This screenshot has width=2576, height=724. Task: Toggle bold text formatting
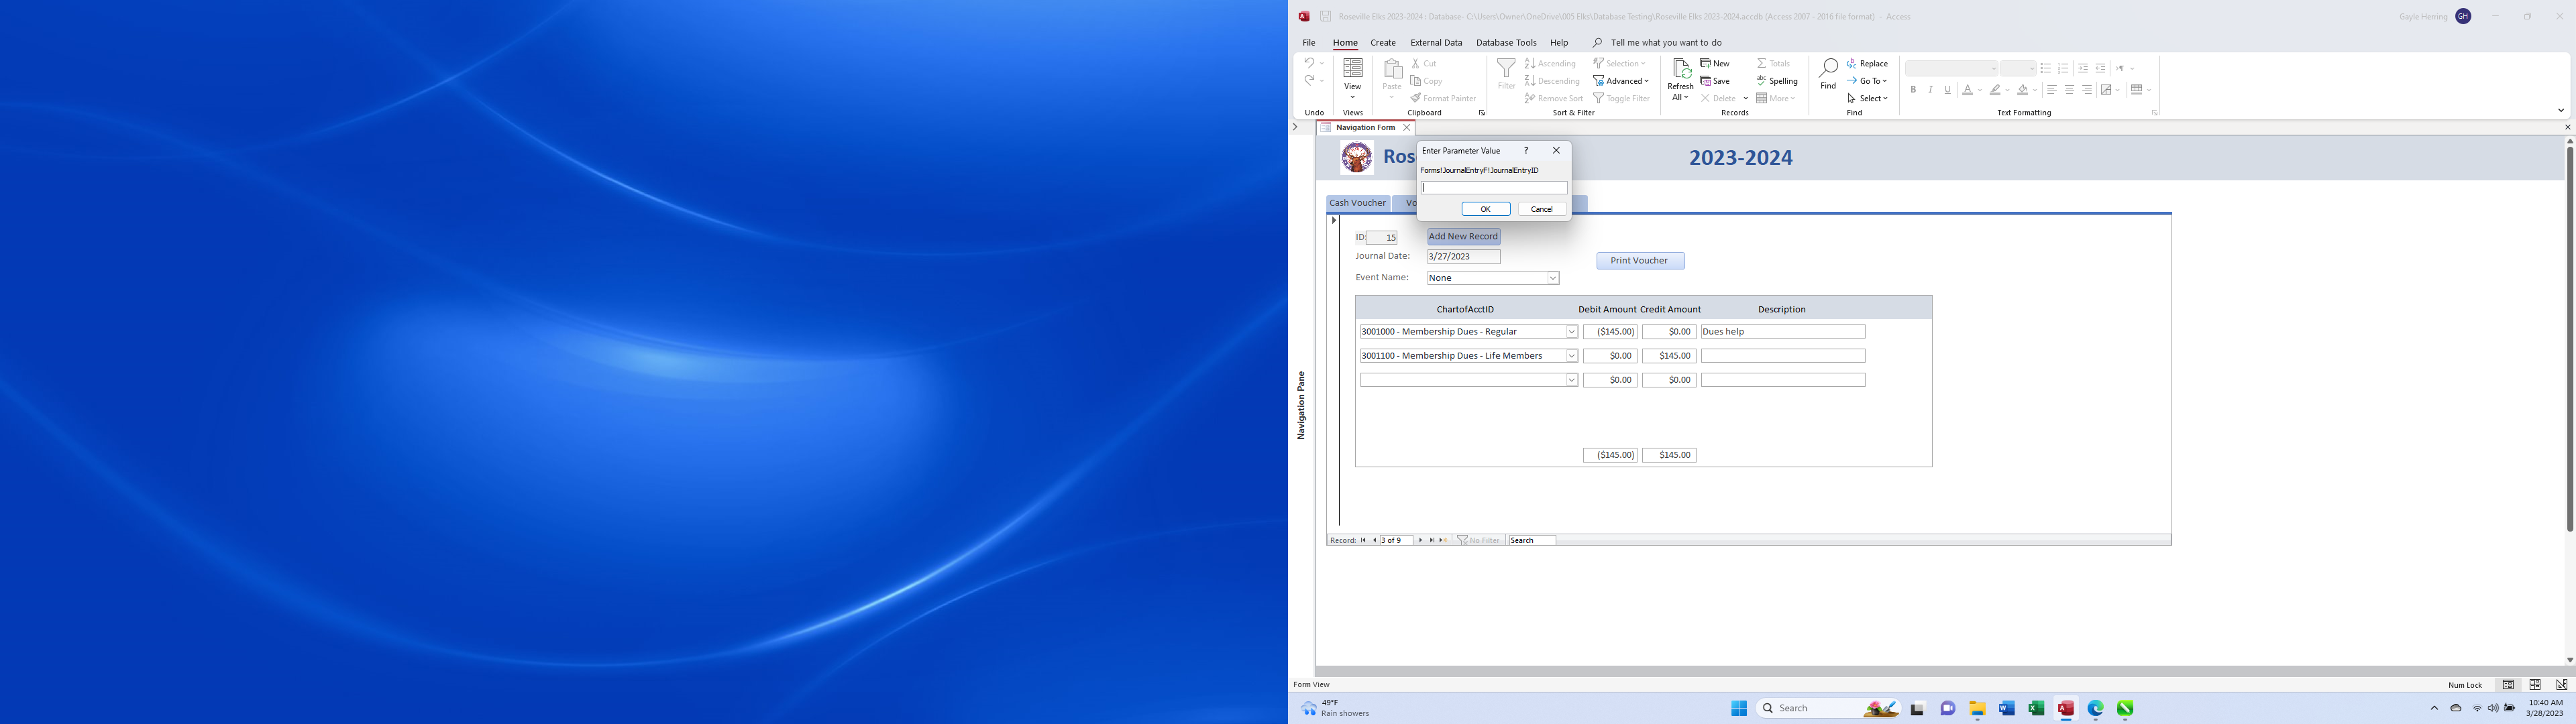1914,89
